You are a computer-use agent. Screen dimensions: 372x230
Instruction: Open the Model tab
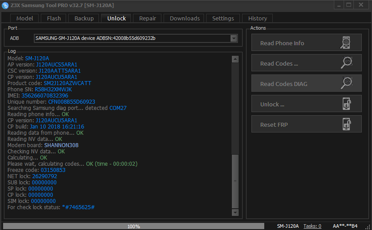coord(24,18)
